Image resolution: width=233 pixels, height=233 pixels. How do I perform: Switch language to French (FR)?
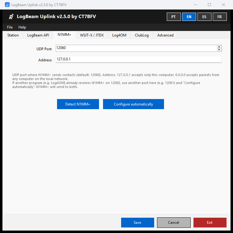click(x=220, y=17)
